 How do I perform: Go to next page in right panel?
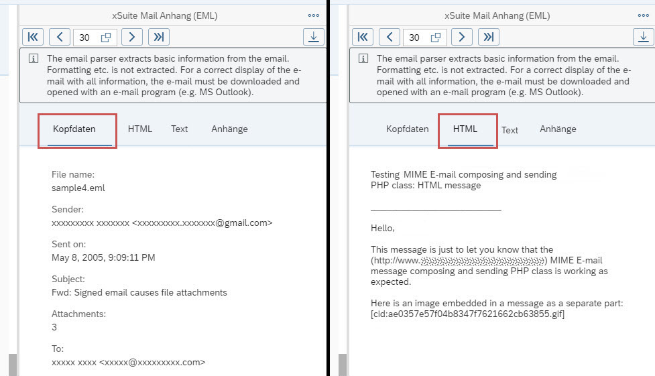point(462,37)
